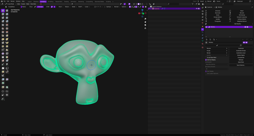The width and height of the screenshot is (254, 136).
Task: Open the Falloff dropdown
Action: point(81,7)
